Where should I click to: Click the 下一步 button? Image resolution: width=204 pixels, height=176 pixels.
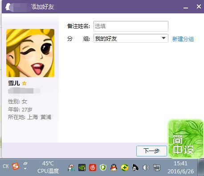pos(151,151)
